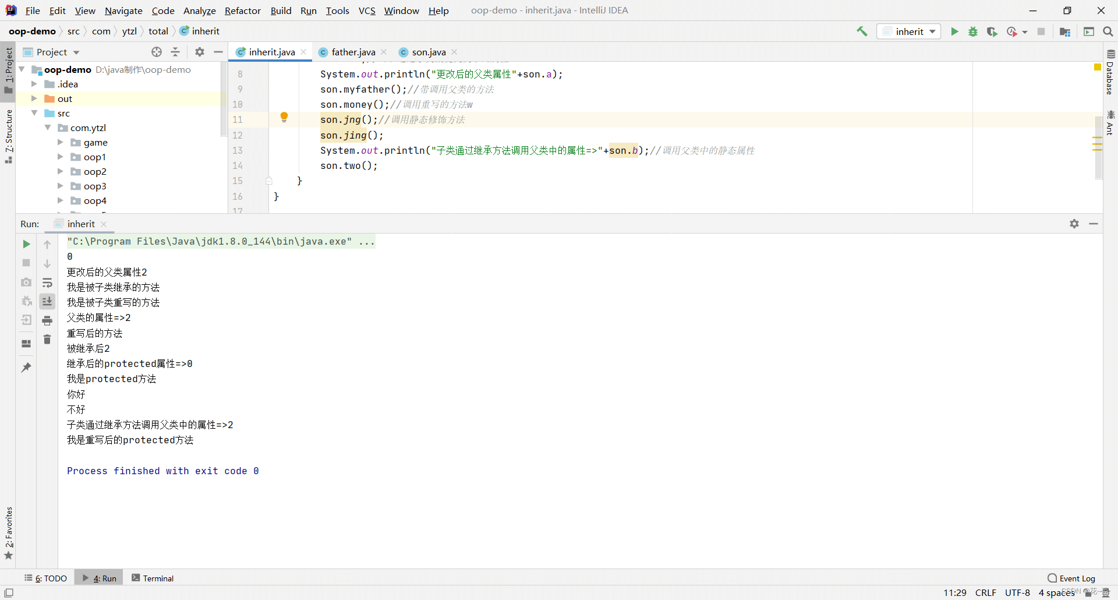
Task: Open the Refactor menu
Action: 242,10
